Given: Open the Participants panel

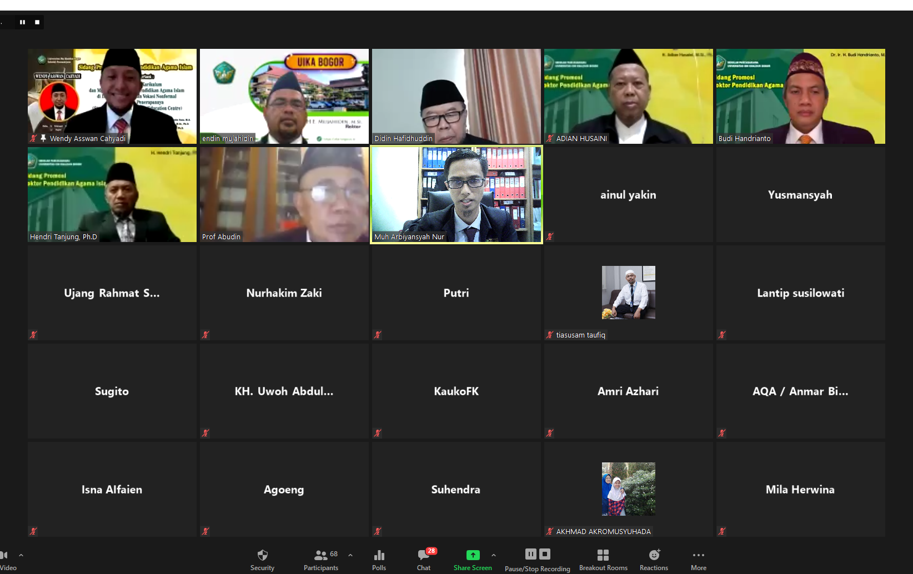Looking at the screenshot, I should tap(320, 559).
